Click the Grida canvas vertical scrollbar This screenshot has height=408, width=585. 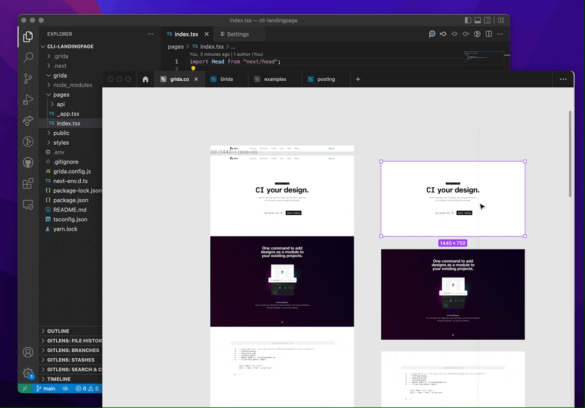tap(570, 153)
